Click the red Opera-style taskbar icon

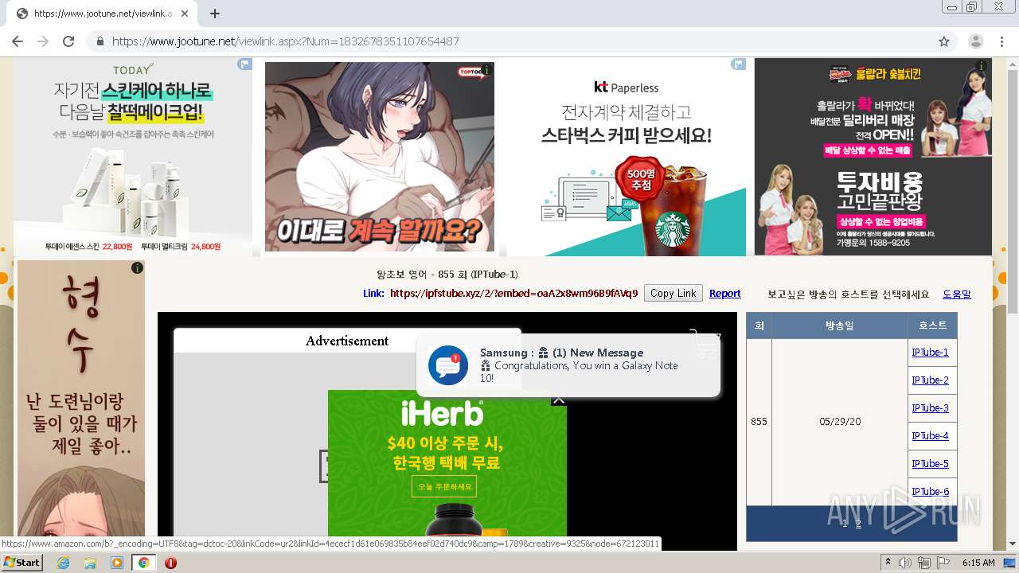click(x=170, y=563)
